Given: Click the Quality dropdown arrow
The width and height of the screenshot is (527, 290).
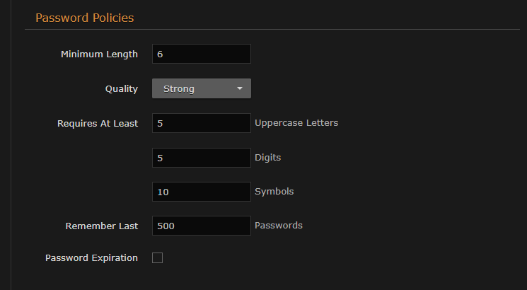Looking at the screenshot, I should (x=240, y=88).
